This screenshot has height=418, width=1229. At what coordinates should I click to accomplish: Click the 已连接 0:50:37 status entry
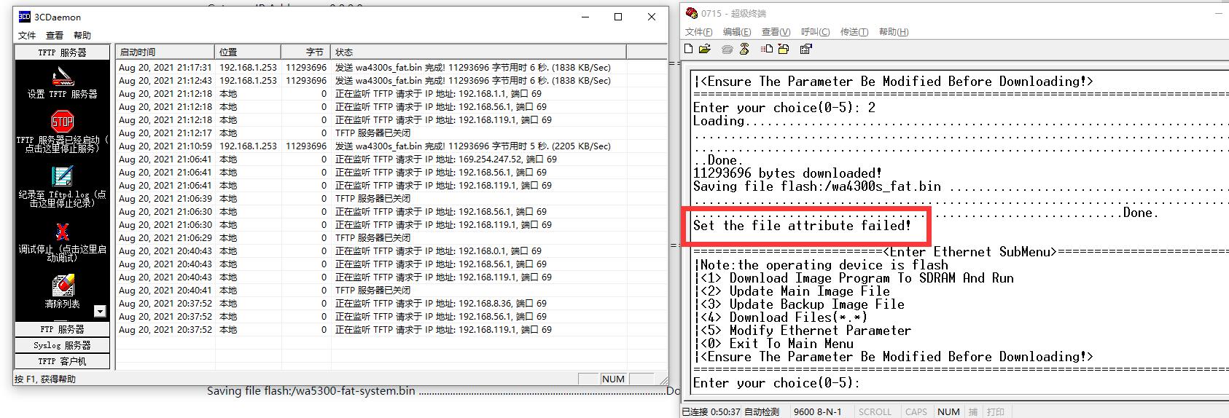[711, 411]
